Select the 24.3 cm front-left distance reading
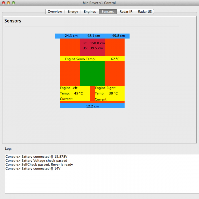 click(71, 36)
